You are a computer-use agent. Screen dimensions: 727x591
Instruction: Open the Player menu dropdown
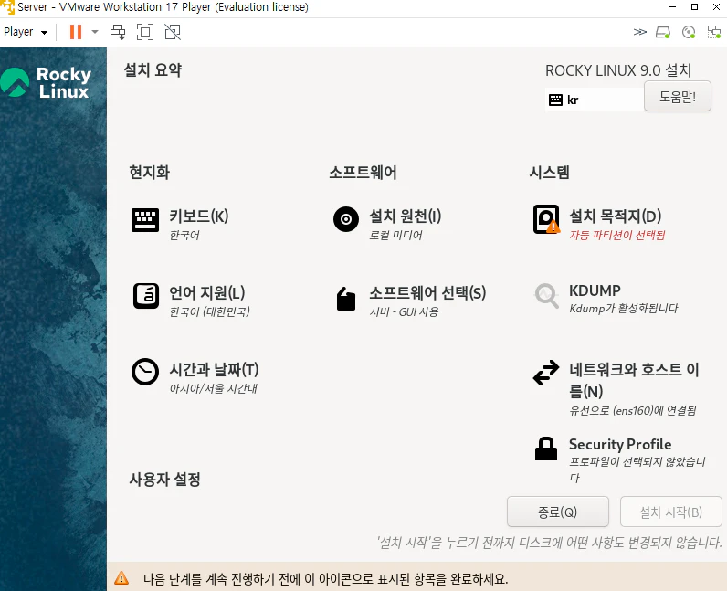tap(26, 32)
